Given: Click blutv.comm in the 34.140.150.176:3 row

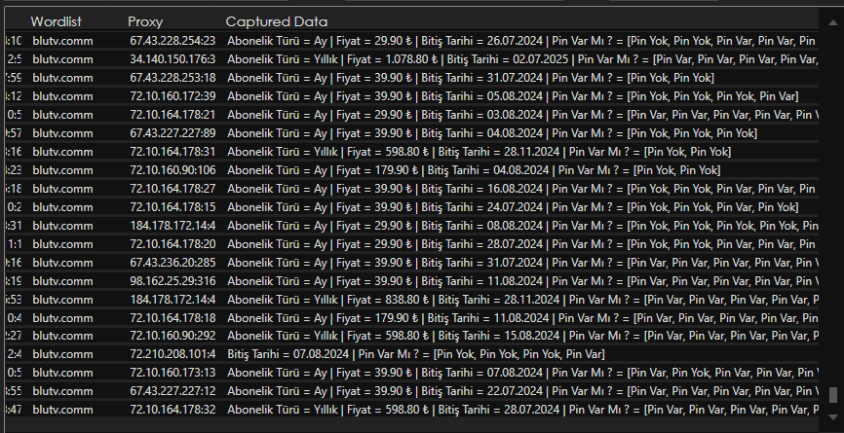Looking at the screenshot, I should tap(62, 59).
